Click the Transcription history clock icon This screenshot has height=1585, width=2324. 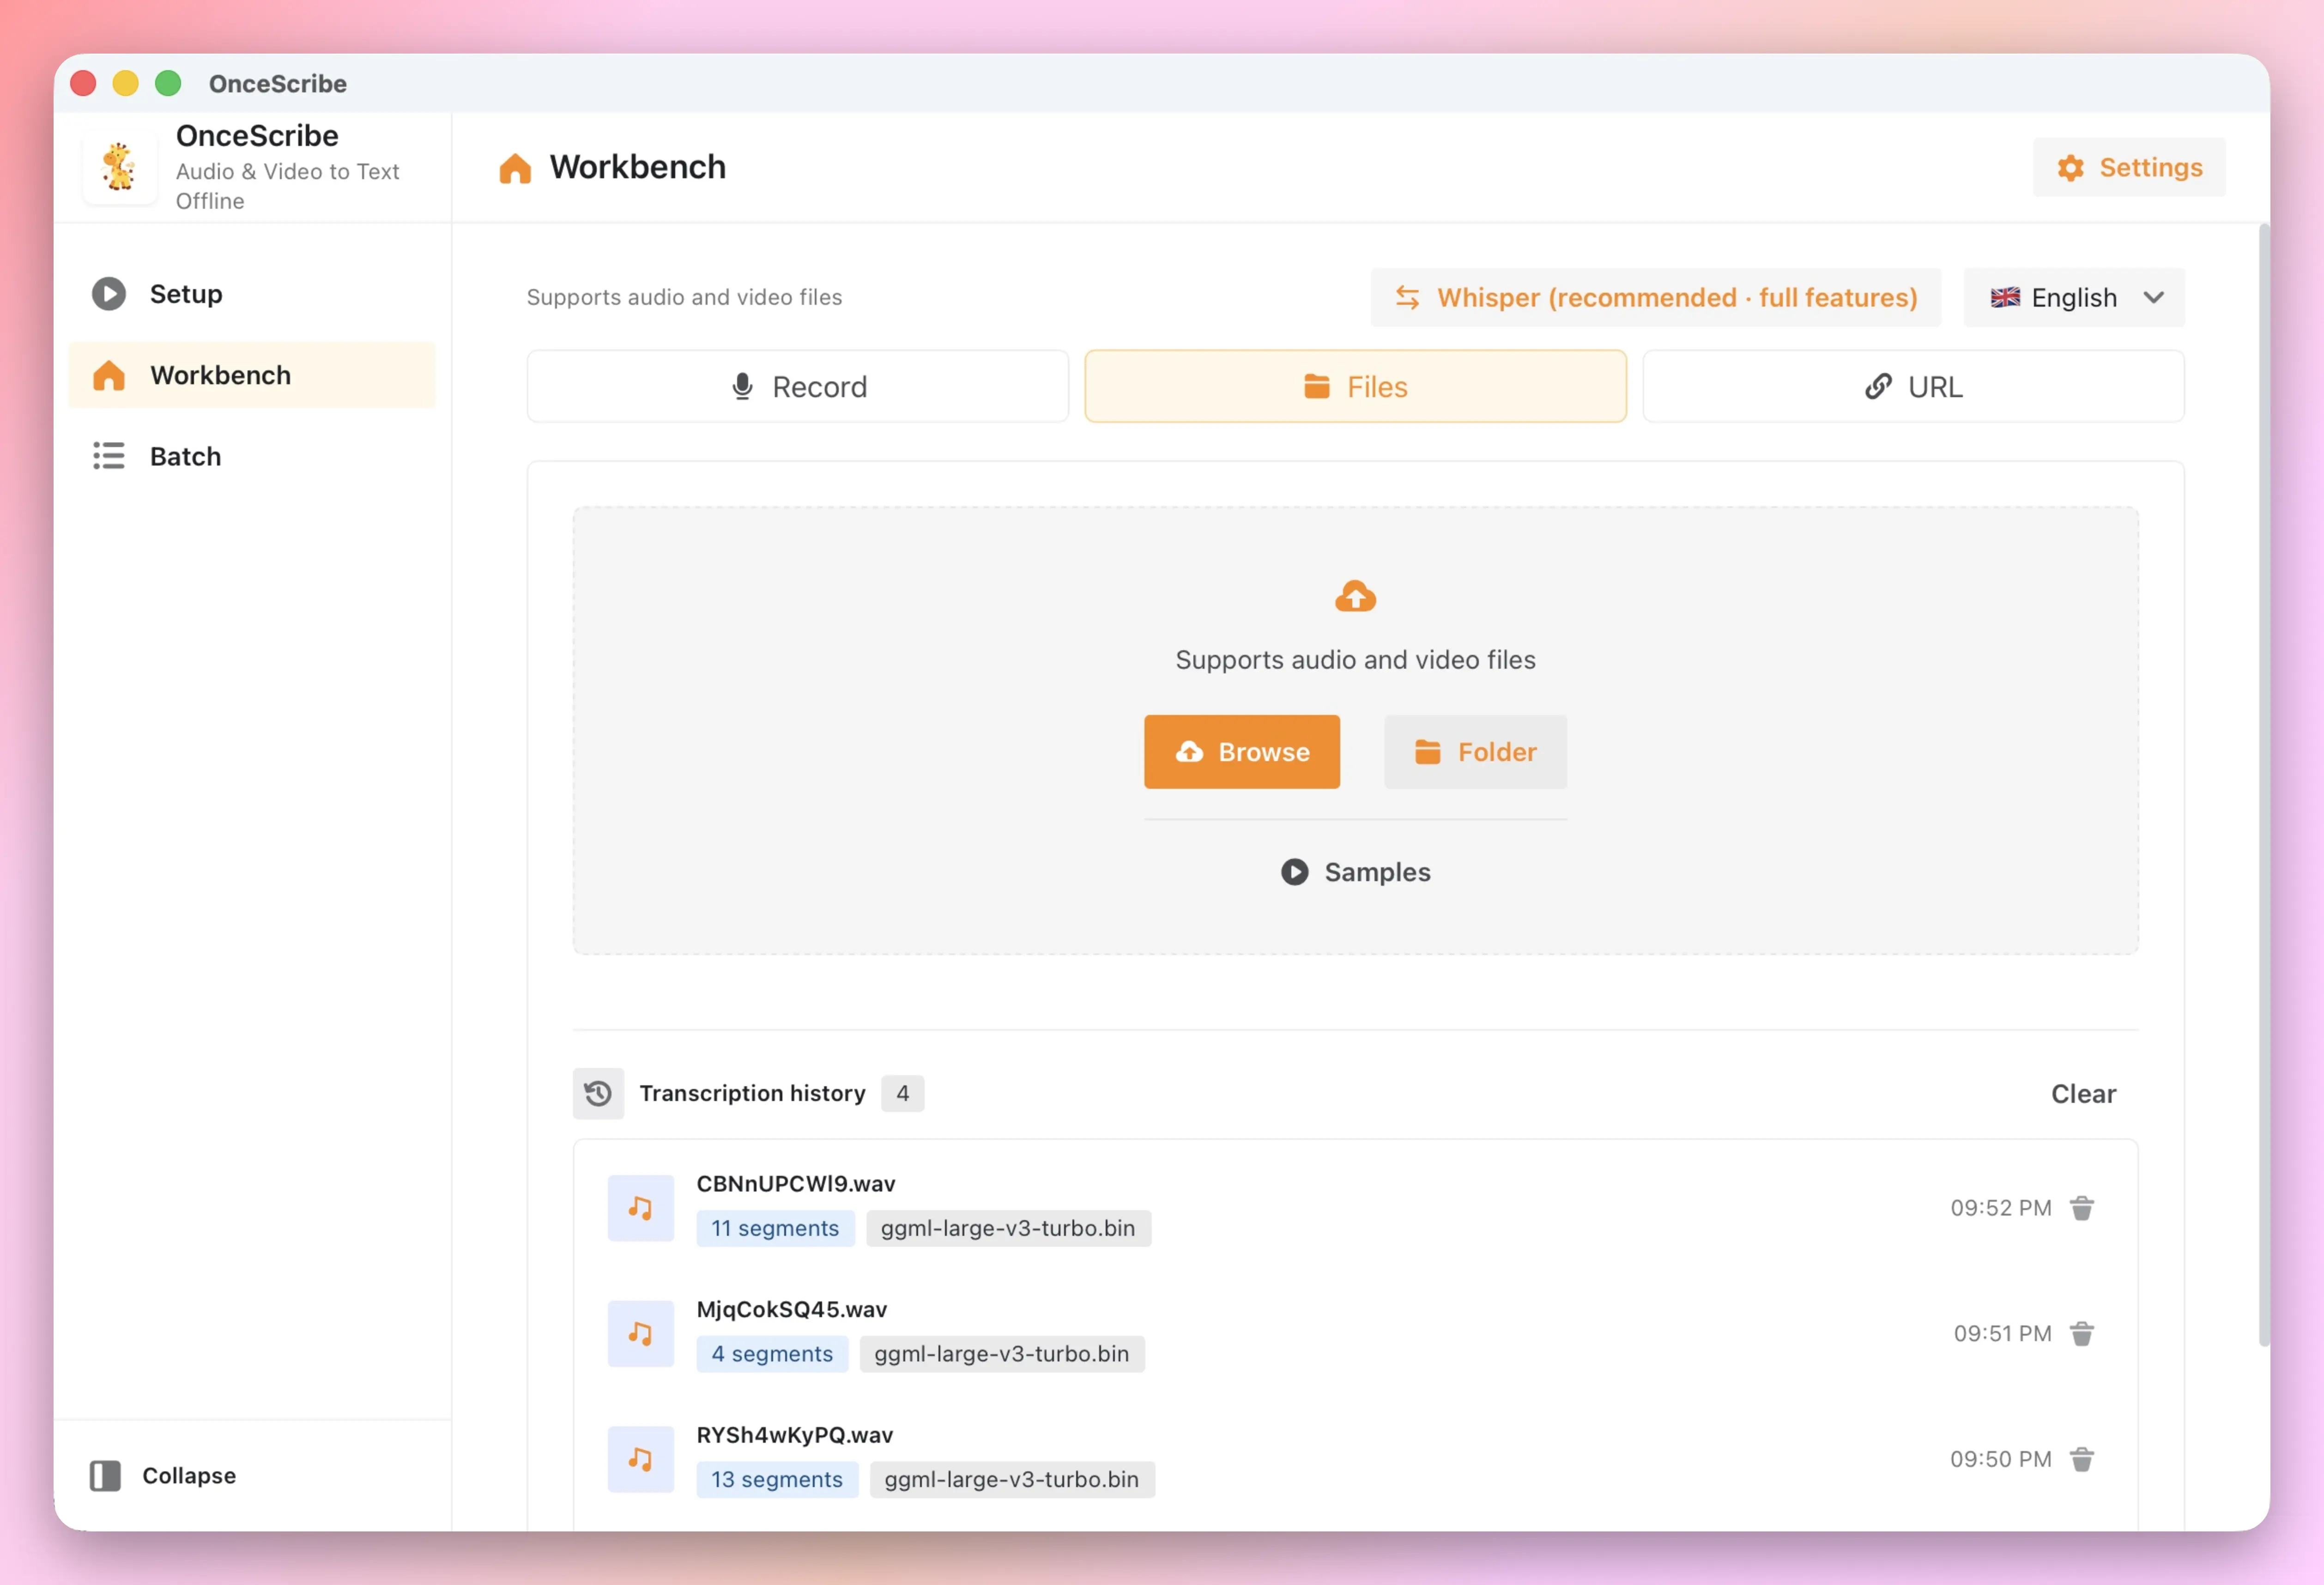598,1093
